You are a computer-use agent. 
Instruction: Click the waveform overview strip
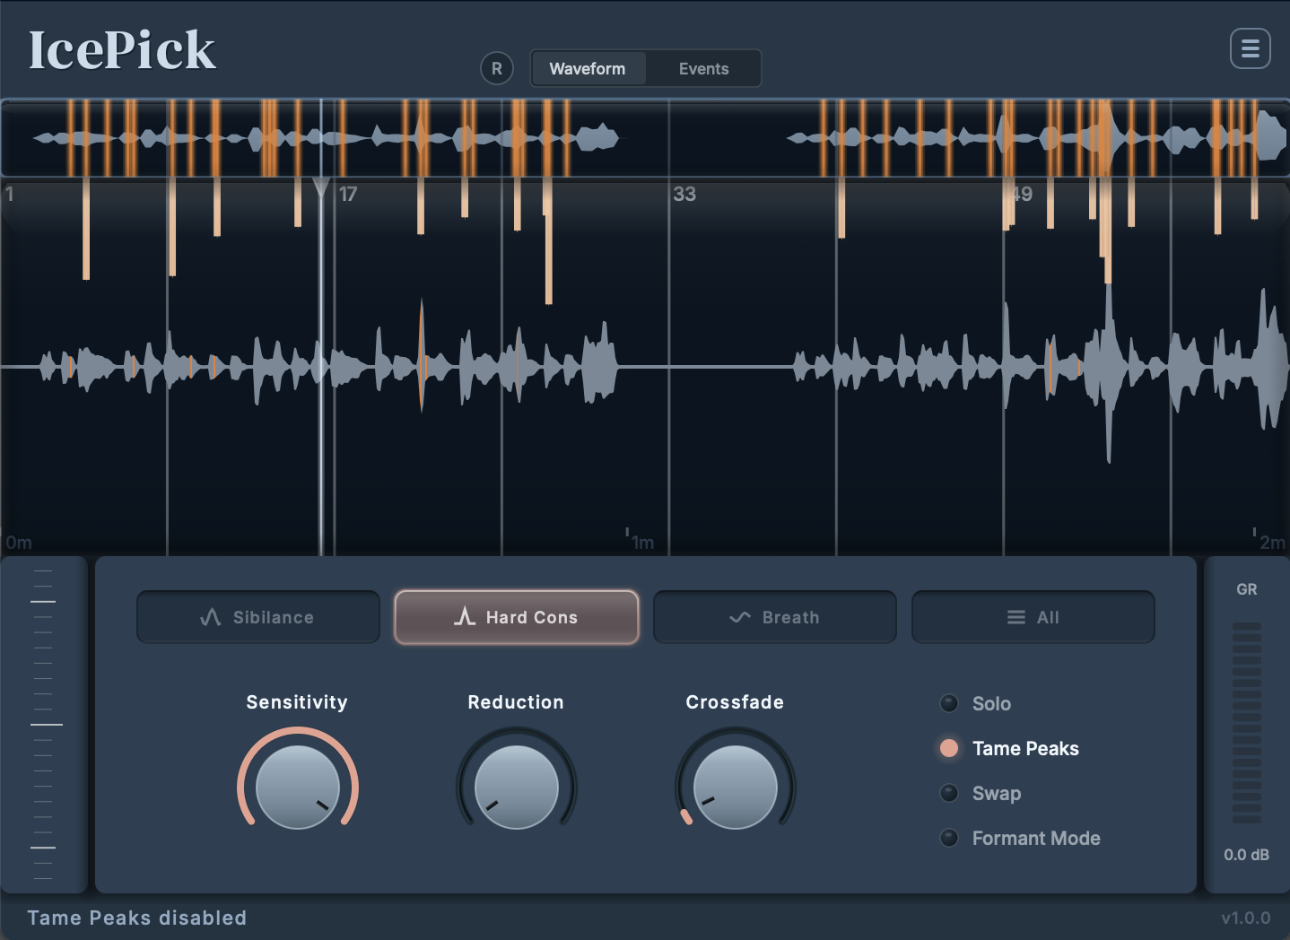point(645,137)
